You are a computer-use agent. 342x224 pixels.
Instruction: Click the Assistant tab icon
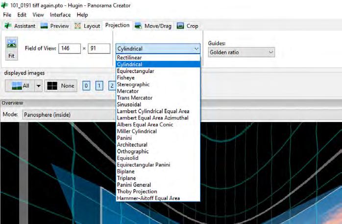point(8,26)
